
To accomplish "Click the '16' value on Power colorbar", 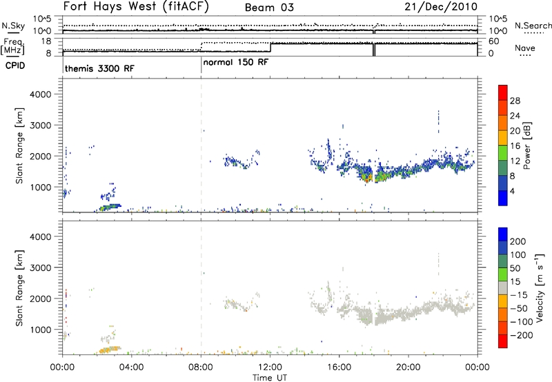I will pyautogui.click(x=515, y=146).
